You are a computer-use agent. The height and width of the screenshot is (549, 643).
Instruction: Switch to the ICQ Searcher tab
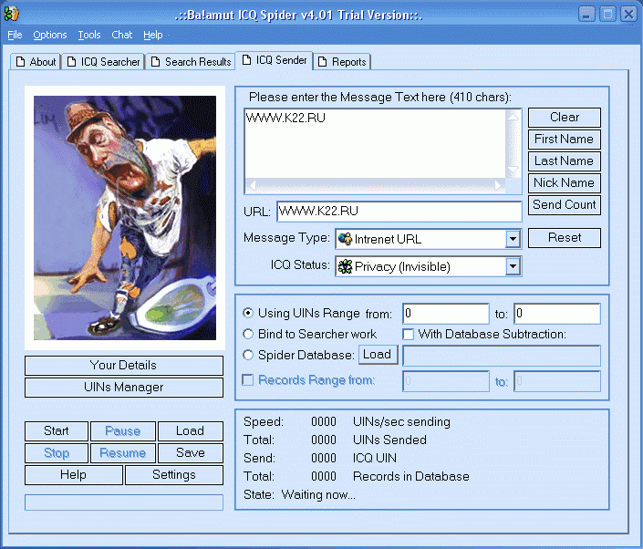point(103,62)
